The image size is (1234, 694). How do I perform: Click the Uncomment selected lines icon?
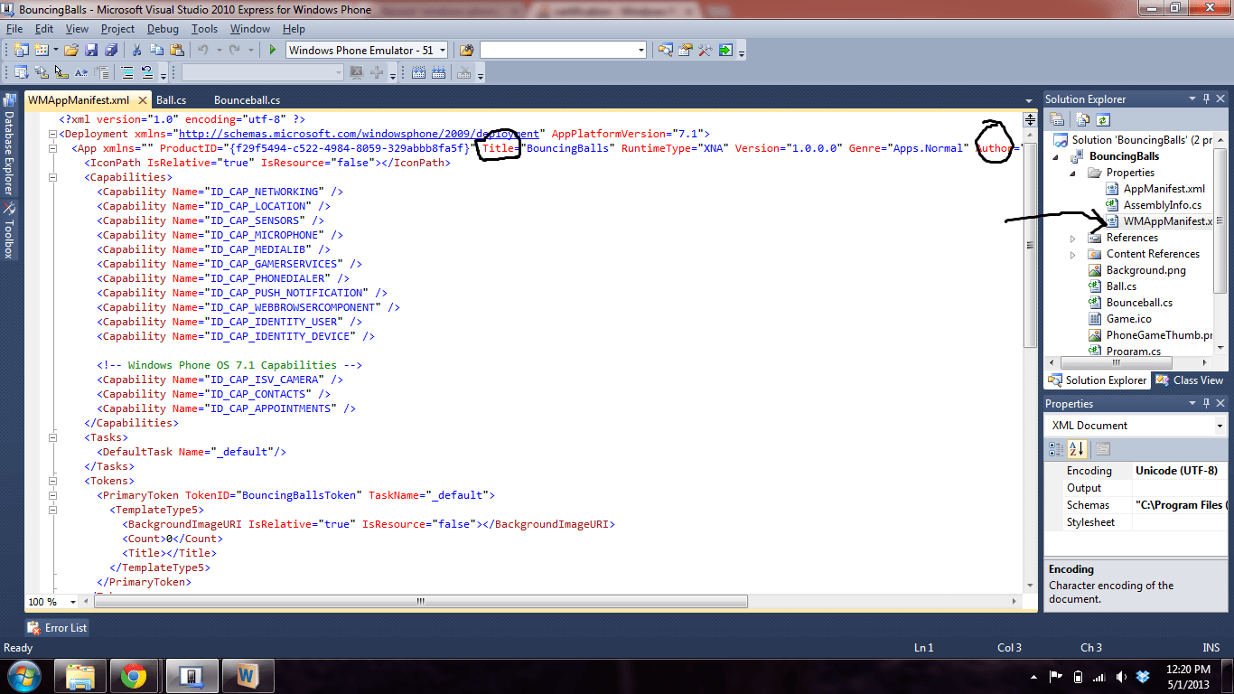147,73
